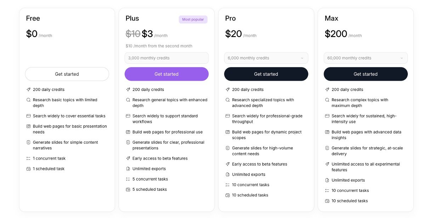Choose Get started under the Plus plan

click(166, 74)
